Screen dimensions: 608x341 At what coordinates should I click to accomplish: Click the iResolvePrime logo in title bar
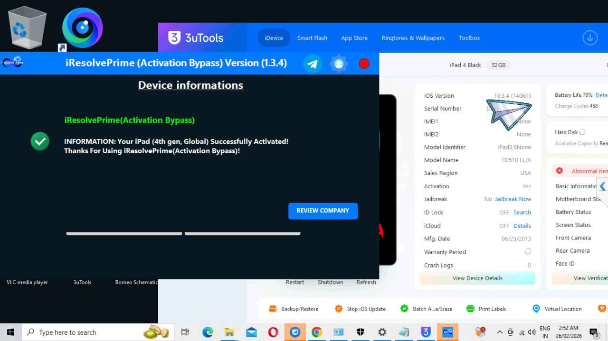pos(12,62)
